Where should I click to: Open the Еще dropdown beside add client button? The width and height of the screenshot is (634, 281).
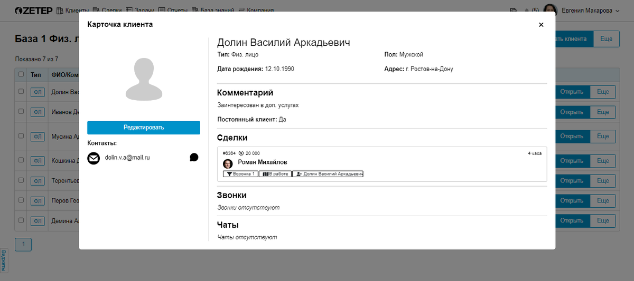pyautogui.click(x=607, y=39)
